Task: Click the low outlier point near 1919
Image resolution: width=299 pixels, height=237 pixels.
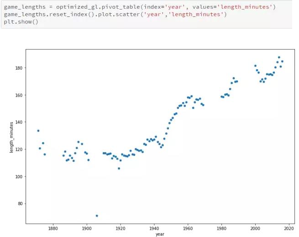Action: [119, 169]
